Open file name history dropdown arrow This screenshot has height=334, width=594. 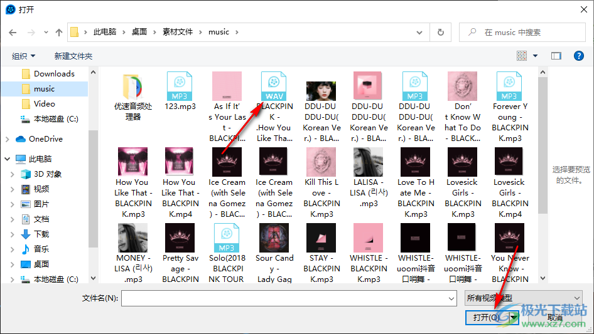click(451, 298)
